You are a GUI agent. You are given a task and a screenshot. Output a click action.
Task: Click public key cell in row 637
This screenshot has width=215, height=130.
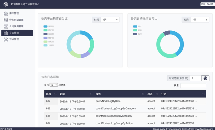pyautogui.click(x=179, y=101)
